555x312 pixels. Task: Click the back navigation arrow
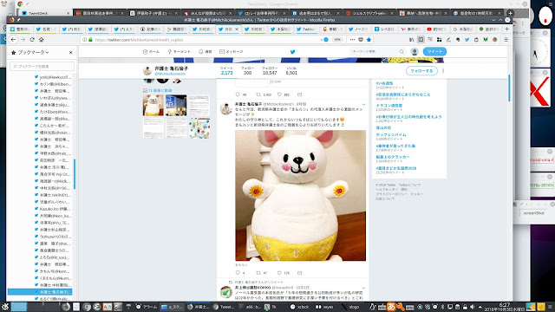(x=14, y=40)
